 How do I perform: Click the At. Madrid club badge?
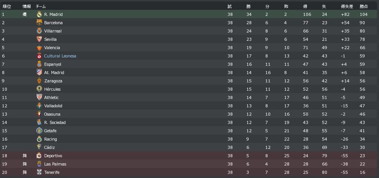tap(39, 73)
